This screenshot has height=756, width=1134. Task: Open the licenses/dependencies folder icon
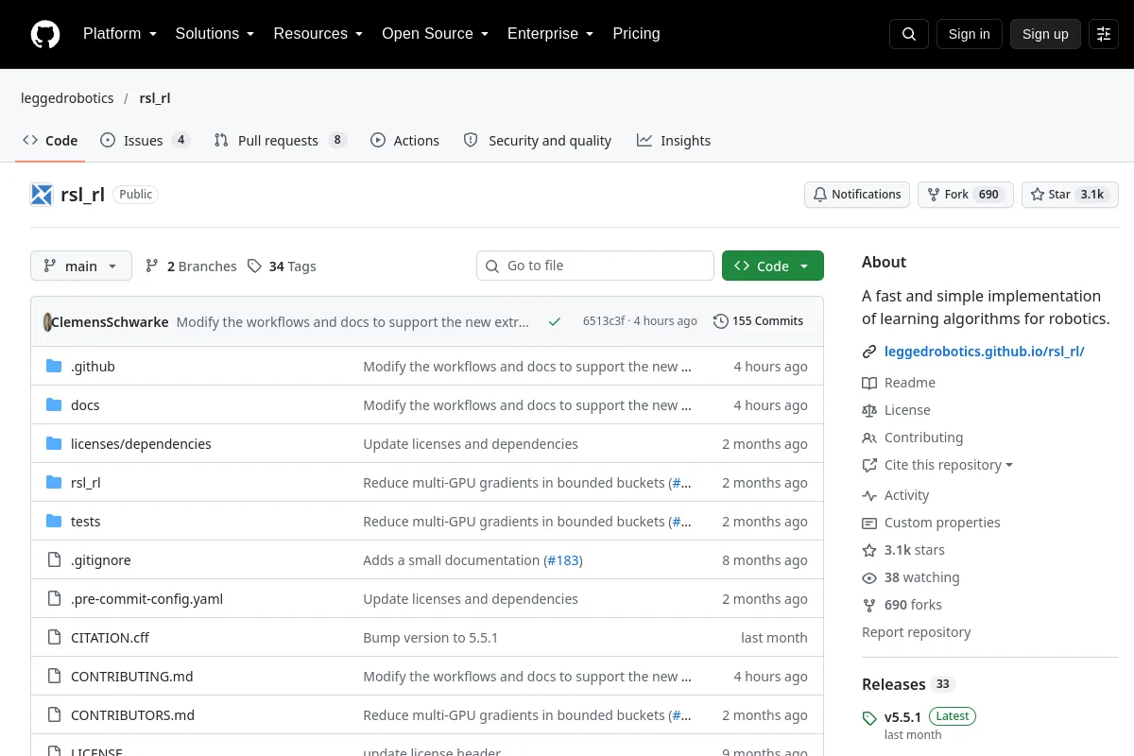point(54,444)
